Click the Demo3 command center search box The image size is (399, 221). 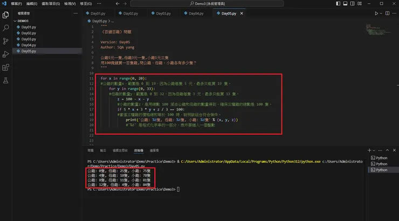tap(207, 4)
